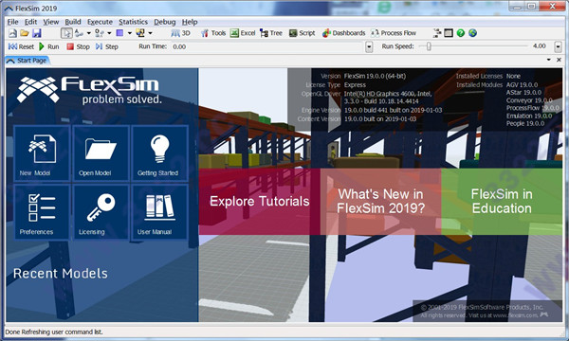Open the Execute menu
Image resolution: width=569 pixels, height=341 pixels.
100,22
